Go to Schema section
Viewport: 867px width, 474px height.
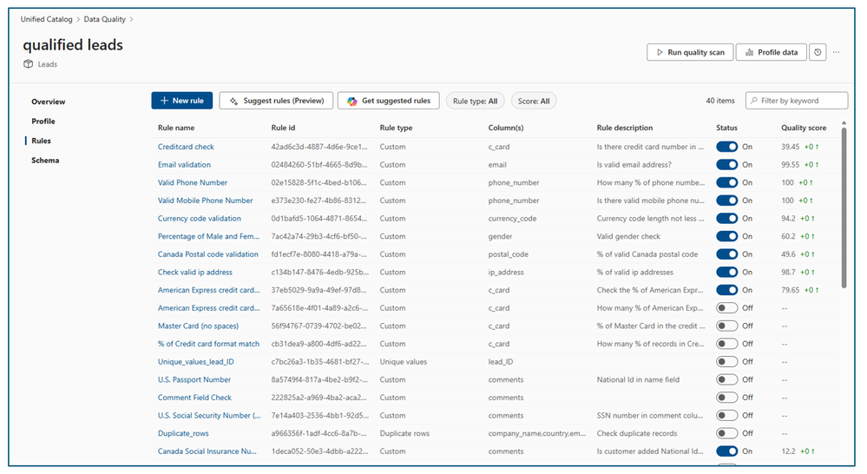(45, 161)
